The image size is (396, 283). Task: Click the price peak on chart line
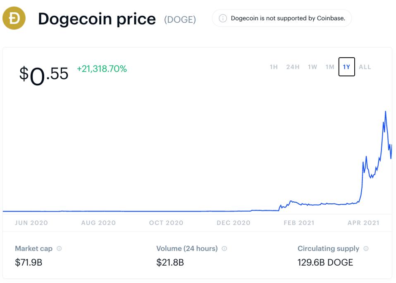click(386, 111)
